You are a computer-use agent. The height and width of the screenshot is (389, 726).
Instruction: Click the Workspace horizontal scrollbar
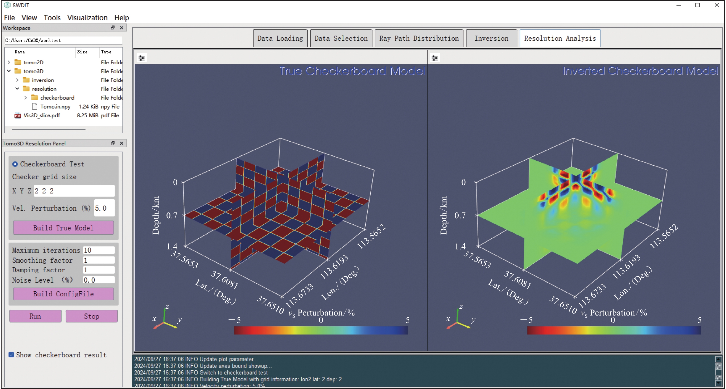(48, 129)
